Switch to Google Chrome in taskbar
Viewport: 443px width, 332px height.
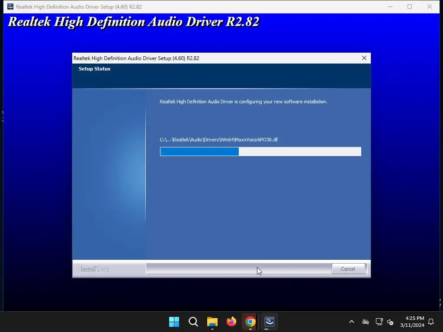[x=250, y=322]
